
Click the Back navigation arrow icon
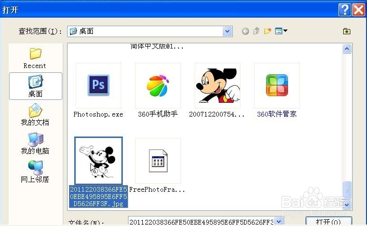pyautogui.click(x=245, y=31)
